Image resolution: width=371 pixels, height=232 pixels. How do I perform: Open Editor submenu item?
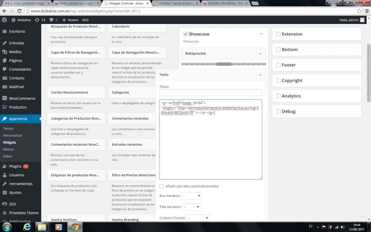tap(8, 156)
